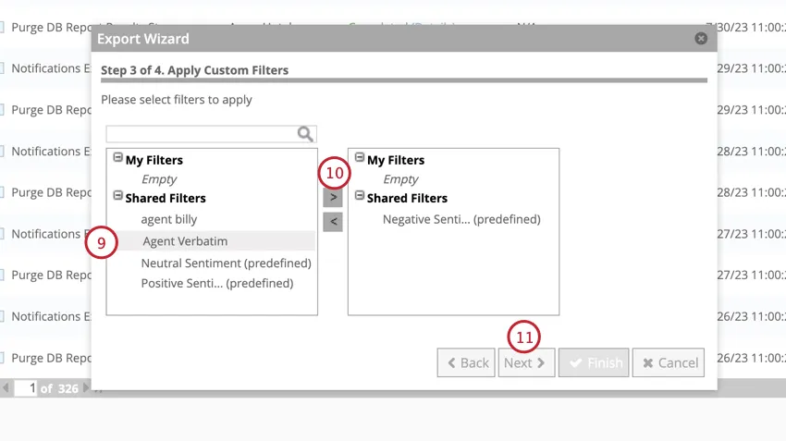Select the "agent billy" filter

[x=169, y=219]
